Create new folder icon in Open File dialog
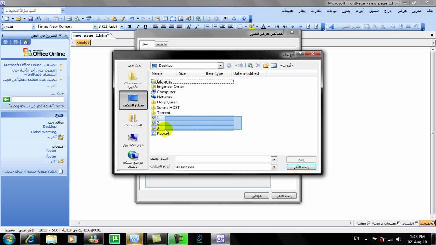Image resolution: width=436 pixels, height=245 pixels. point(266,65)
